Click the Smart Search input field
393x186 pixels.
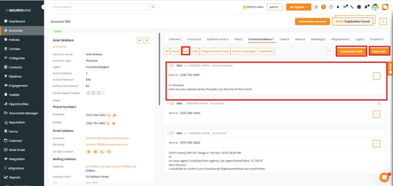point(100,7)
